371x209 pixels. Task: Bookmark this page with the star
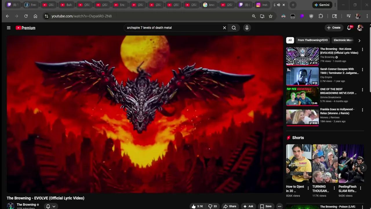(270, 16)
